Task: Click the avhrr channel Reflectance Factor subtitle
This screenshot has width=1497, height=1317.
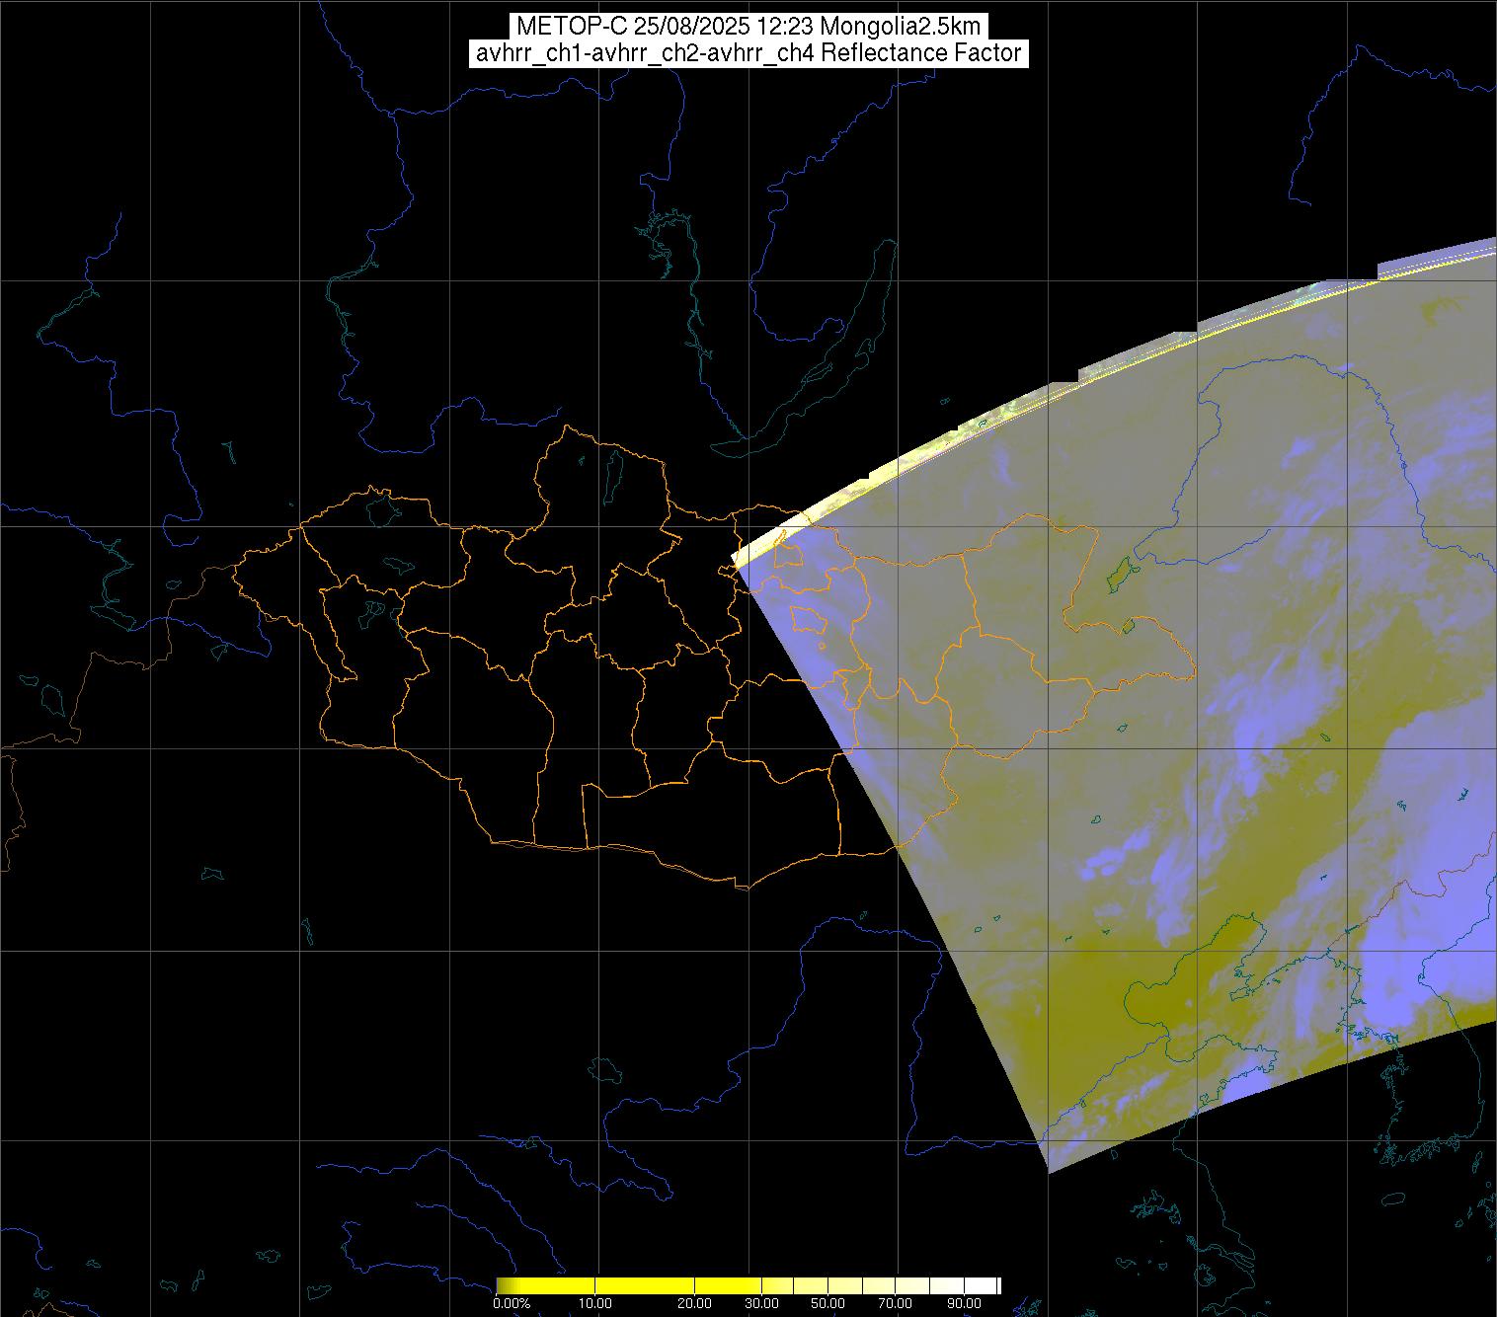Action: 748,53
